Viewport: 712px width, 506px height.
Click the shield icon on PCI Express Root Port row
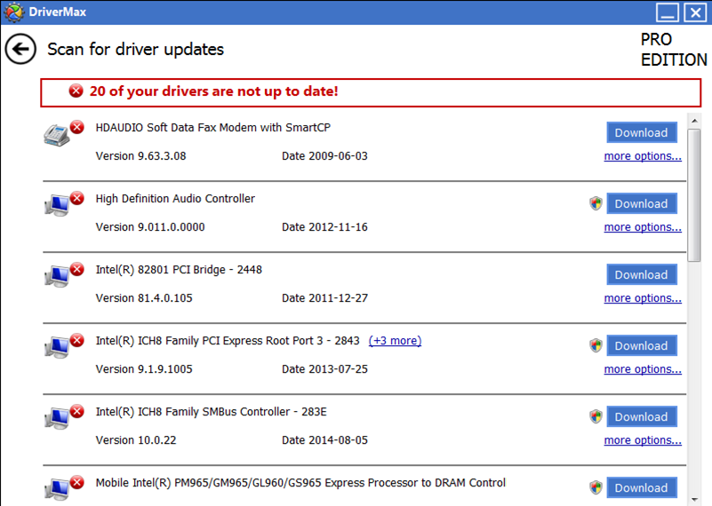596,345
